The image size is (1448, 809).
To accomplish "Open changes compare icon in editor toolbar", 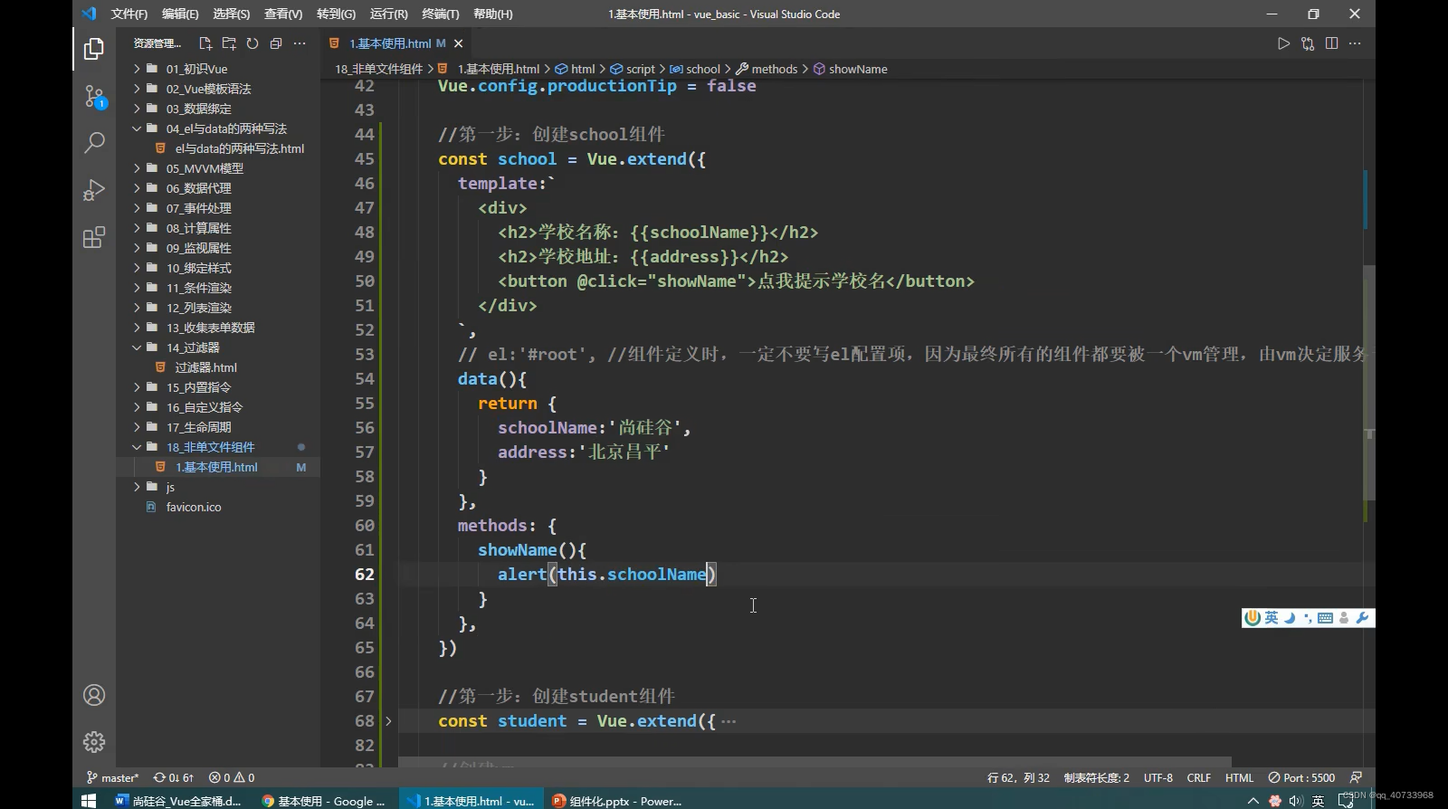I will point(1308,43).
